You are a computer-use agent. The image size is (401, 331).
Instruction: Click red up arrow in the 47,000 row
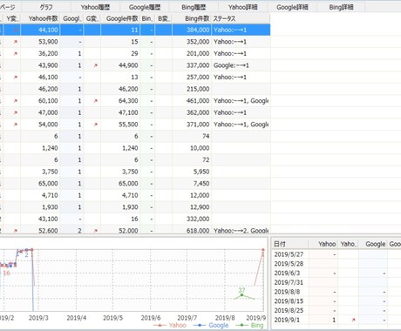pos(16,112)
